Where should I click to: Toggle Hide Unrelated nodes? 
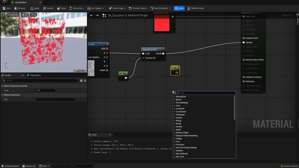click(x=159, y=8)
